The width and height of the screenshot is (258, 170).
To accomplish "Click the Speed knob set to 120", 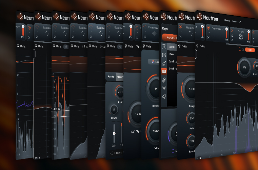I will [191, 141].
